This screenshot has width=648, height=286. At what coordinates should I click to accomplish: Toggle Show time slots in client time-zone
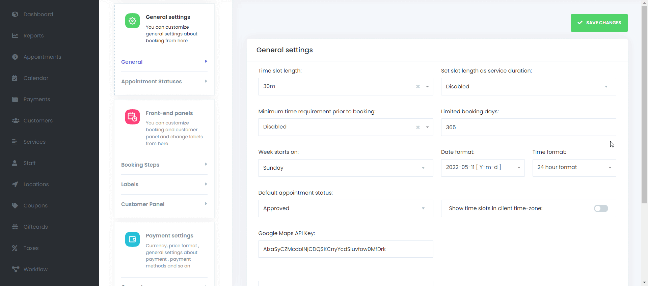point(601,208)
